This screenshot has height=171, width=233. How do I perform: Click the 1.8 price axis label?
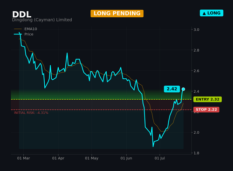[x=196, y=153]
